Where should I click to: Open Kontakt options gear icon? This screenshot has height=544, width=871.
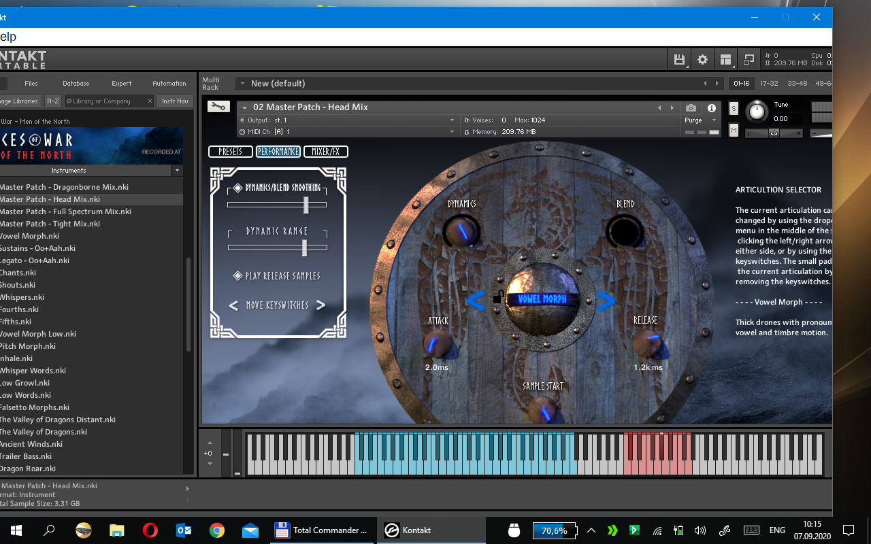click(x=702, y=60)
